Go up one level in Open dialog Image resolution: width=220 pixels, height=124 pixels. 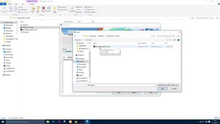(x=84, y=36)
